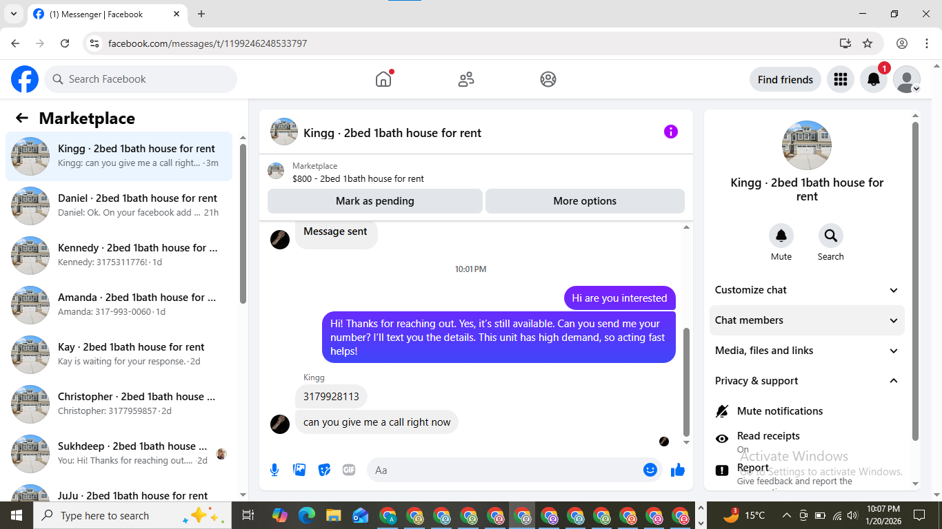The image size is (942, 529).
Task: Click the 15°C weather widget
Action: [x=745, y=515]
